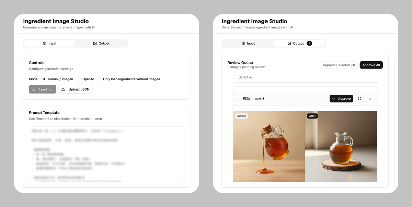
Task: Click the badge showing 2 on Output tab
Action: tap(309, 44)
